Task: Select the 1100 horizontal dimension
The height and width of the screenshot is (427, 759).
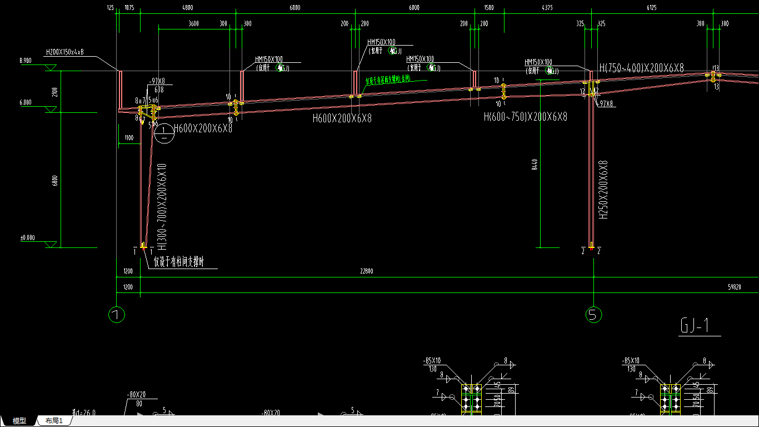Action: (129, 137)
